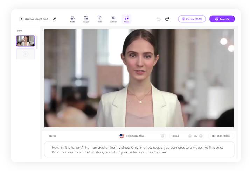Image resolution: width=250 pixels, height=179 pixels.
Task: Redo the last action
Action: pyautogui.click(x=167, y=19)
